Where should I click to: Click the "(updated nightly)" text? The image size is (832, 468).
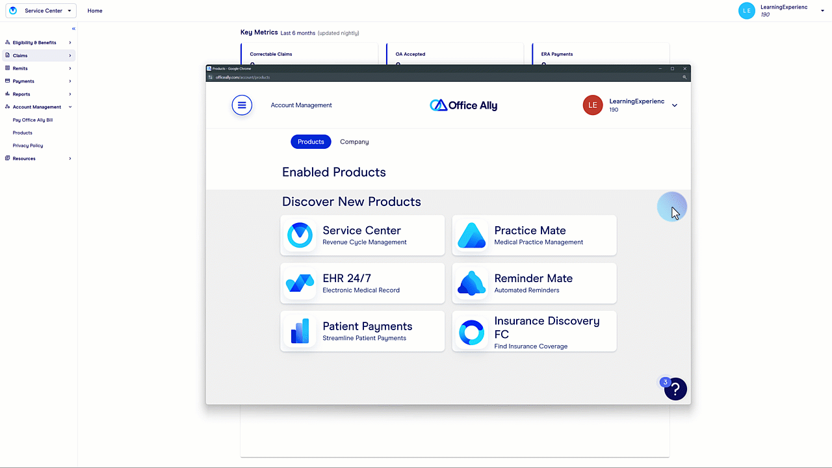pos(338,32)
